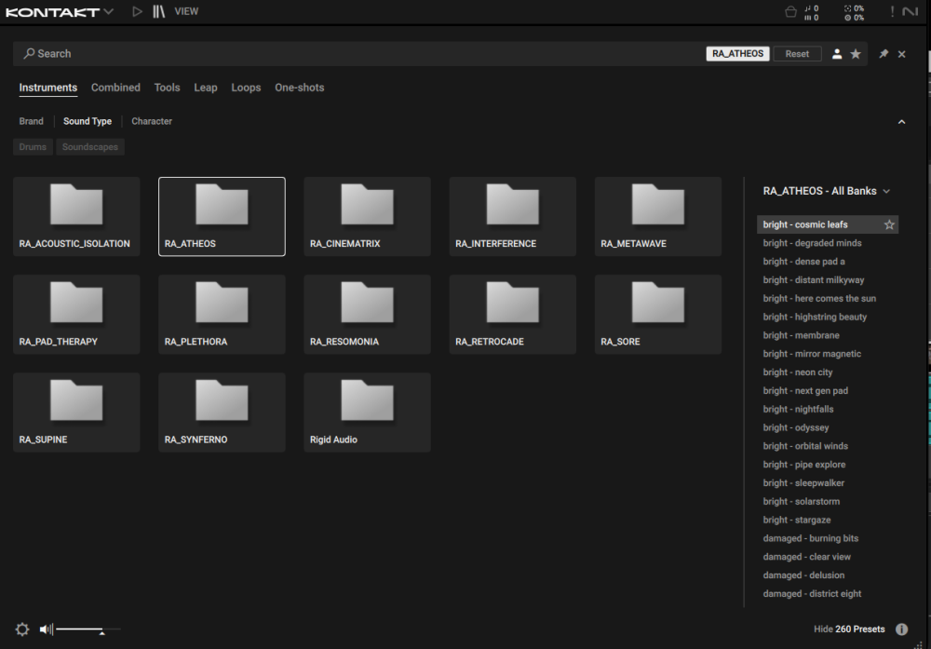Open the RA_SORE folder
Screen dimensions: 931x649
658,315
